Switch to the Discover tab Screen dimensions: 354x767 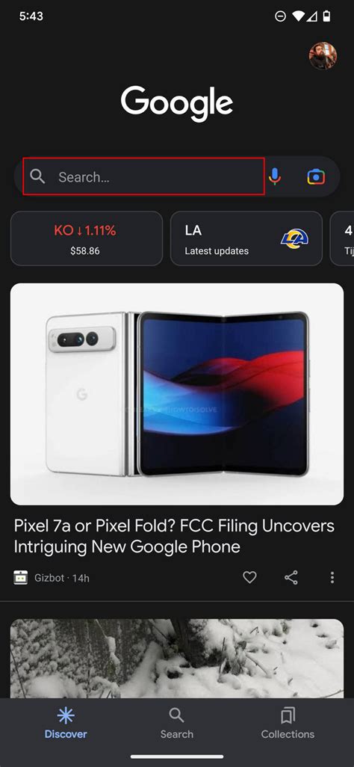pos(66,724)
